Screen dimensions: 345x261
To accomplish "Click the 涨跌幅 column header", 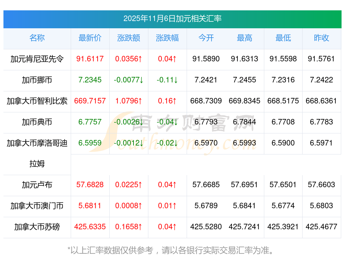I will pos(167,38).
